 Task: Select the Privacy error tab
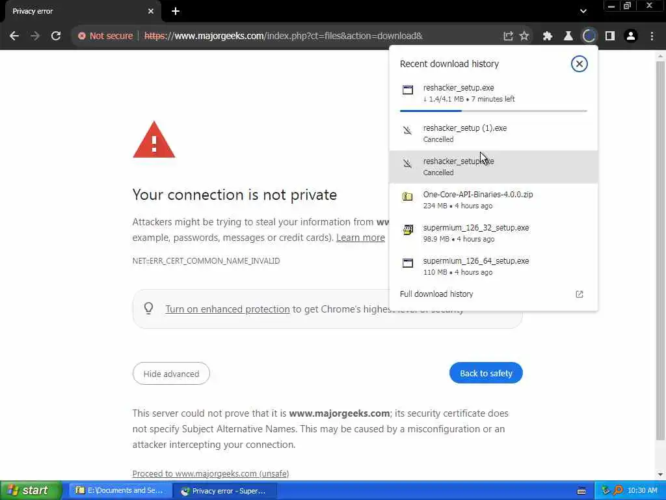(x=82, y=12)
